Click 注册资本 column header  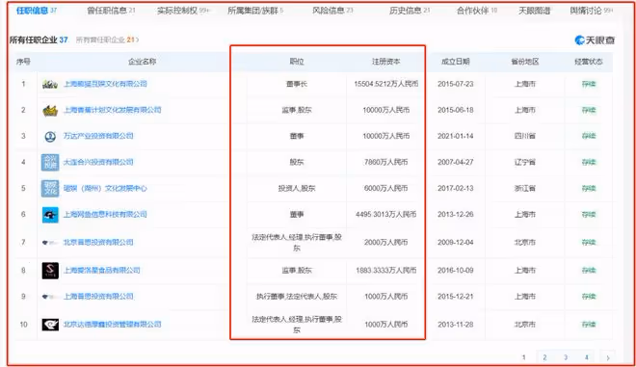[385, 62]
